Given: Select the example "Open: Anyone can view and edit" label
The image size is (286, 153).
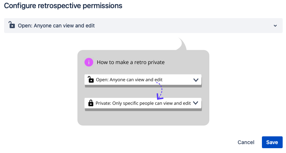Looking at the screenshot, I should (x=129, y=80).
